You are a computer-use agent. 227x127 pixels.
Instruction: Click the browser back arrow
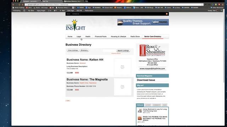[x=13, y=5]
